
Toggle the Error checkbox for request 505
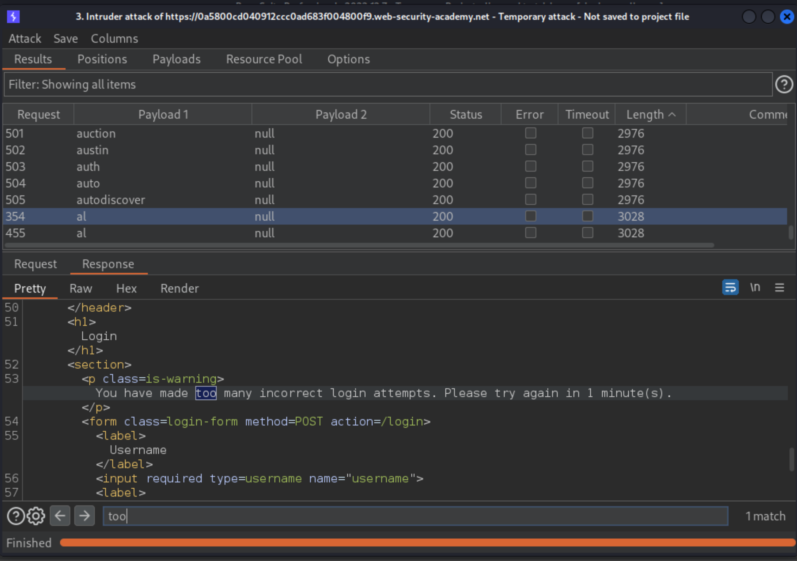[x=530, y=199]
